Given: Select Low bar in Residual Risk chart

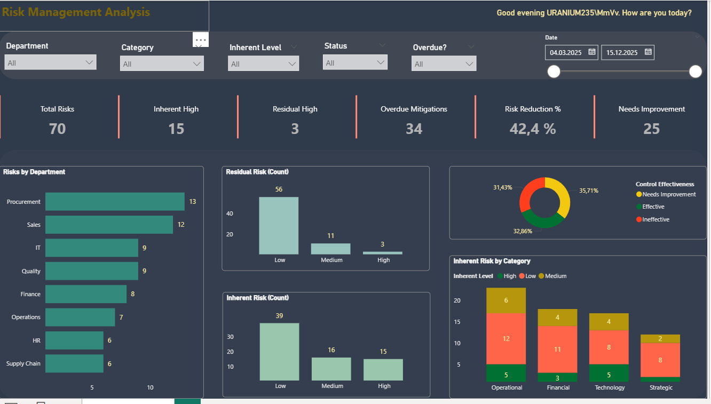Looking at the screenshot, I should point(279,226).
